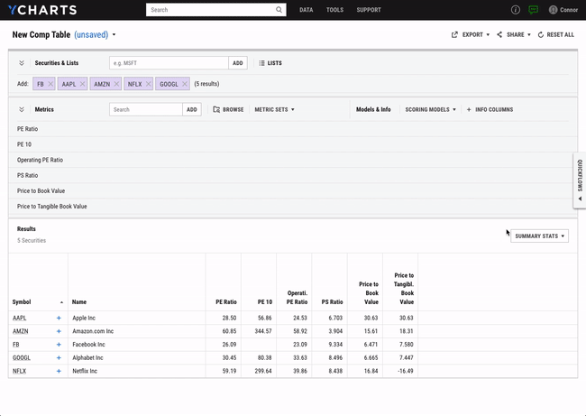Click the plus icon in NFLX row
586x416 pixels.
pos(59,371)
